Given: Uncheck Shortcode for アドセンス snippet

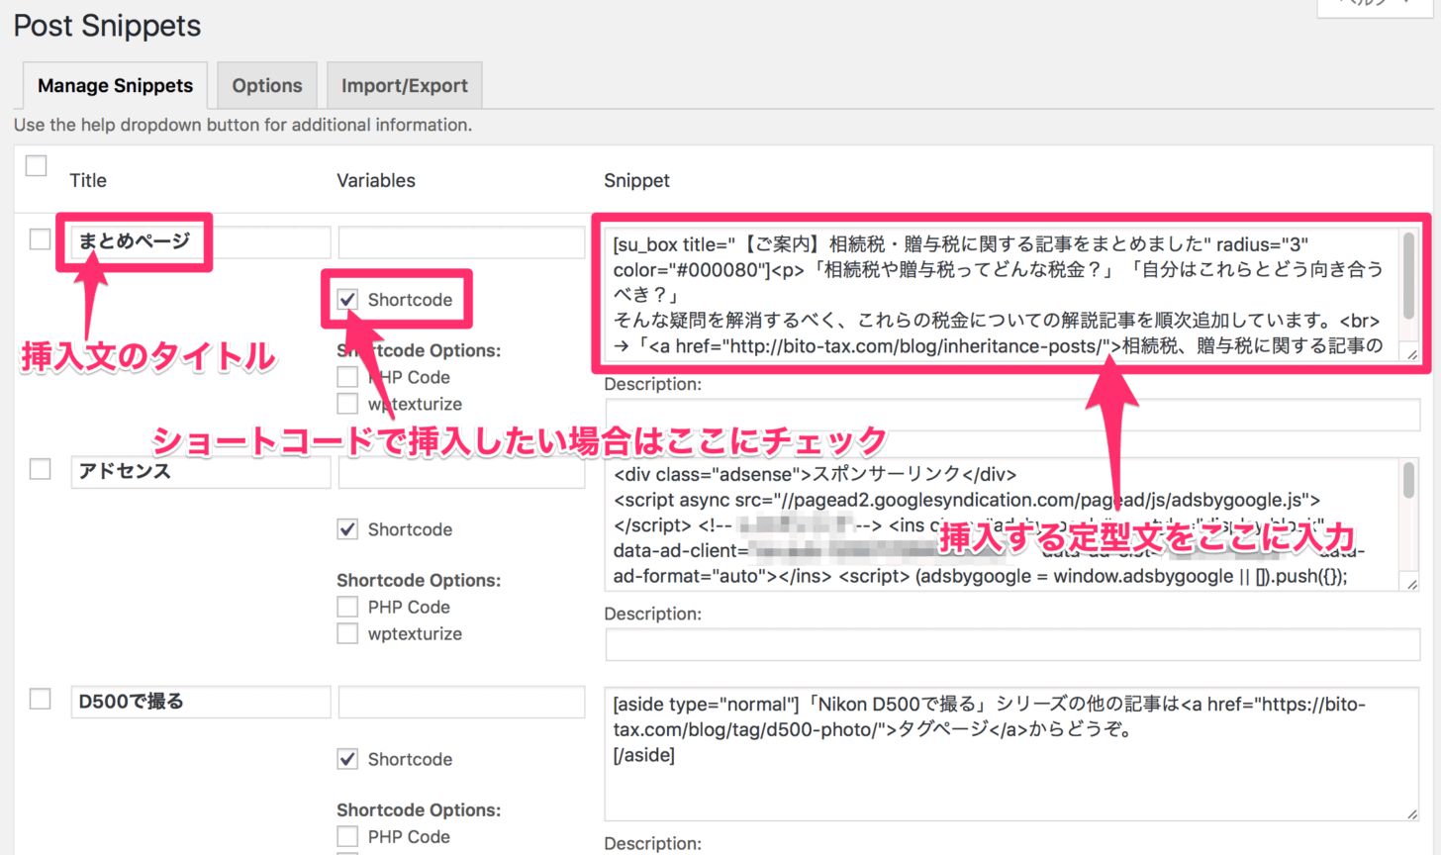Looking at the screenshot, I should [347, 529].
